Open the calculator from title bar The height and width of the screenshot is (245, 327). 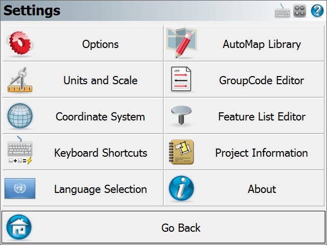click(x=300, y=10)
